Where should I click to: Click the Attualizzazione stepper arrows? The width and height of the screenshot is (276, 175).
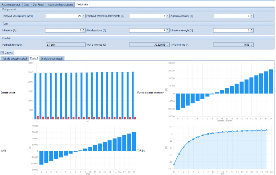(x=168, y=30)
